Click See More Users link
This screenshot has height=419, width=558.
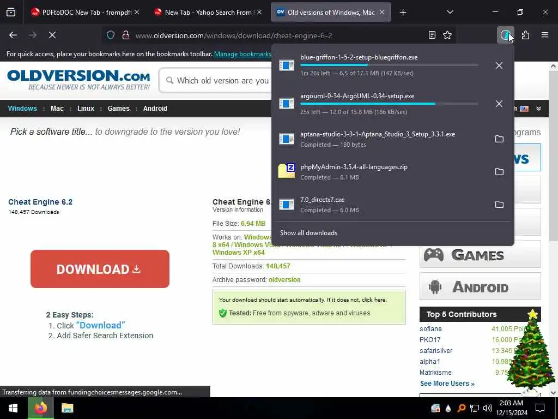click(447, 384)
